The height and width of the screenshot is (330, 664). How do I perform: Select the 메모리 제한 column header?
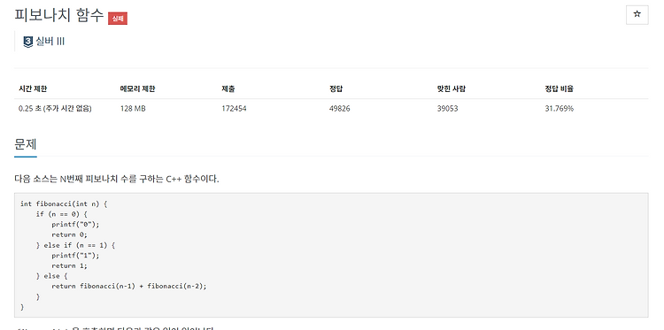pyautogui.click(x=137, y=88)
